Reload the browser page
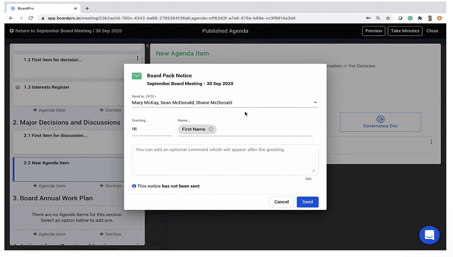This screenshot has height=257, width=453. tap(31, 18)
